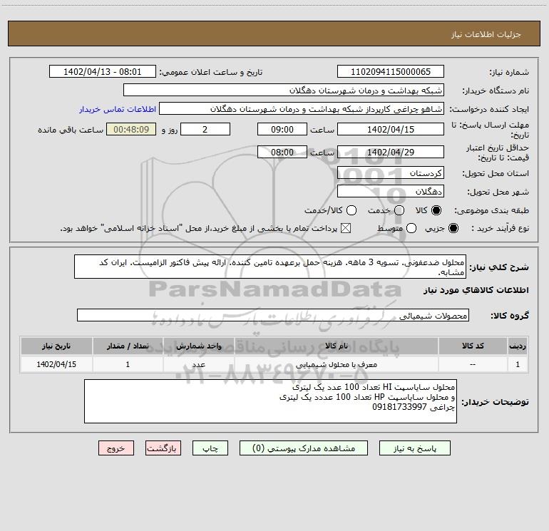
Task: Open اطلاعات تماس خریدار link
Action: 118,109
